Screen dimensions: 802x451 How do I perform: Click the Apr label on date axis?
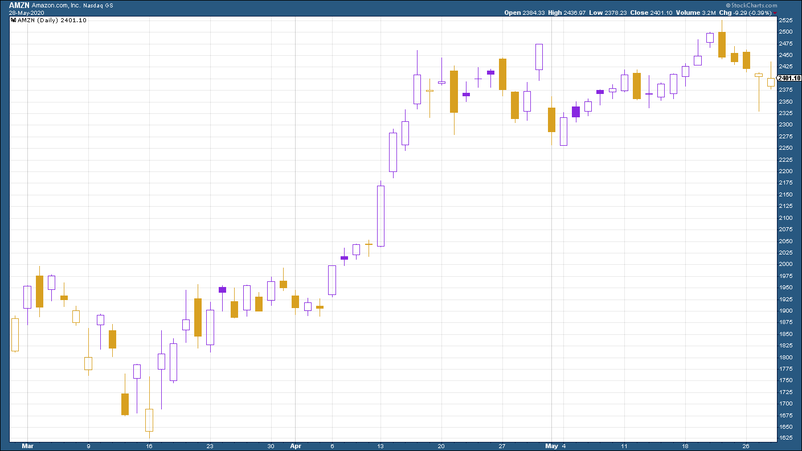pos(295,446)
